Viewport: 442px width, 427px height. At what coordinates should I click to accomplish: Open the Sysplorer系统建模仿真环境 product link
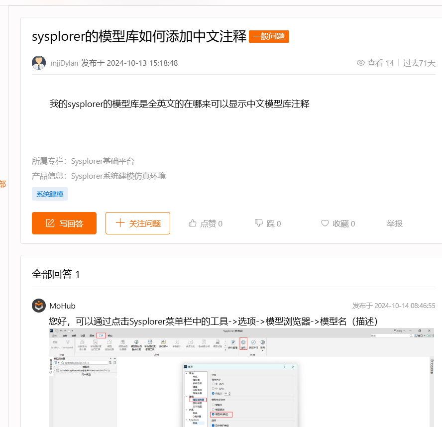click(x=118, y=176)
